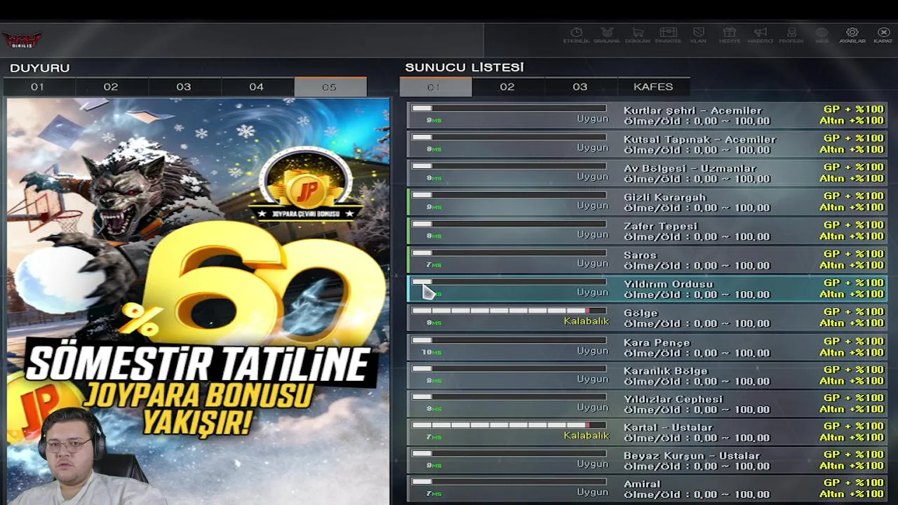Image resolution: width=898 pixels, height=505 pixels.
Task: Click the Joypara bonus announcement banner
Action: [x=198, y=302]
